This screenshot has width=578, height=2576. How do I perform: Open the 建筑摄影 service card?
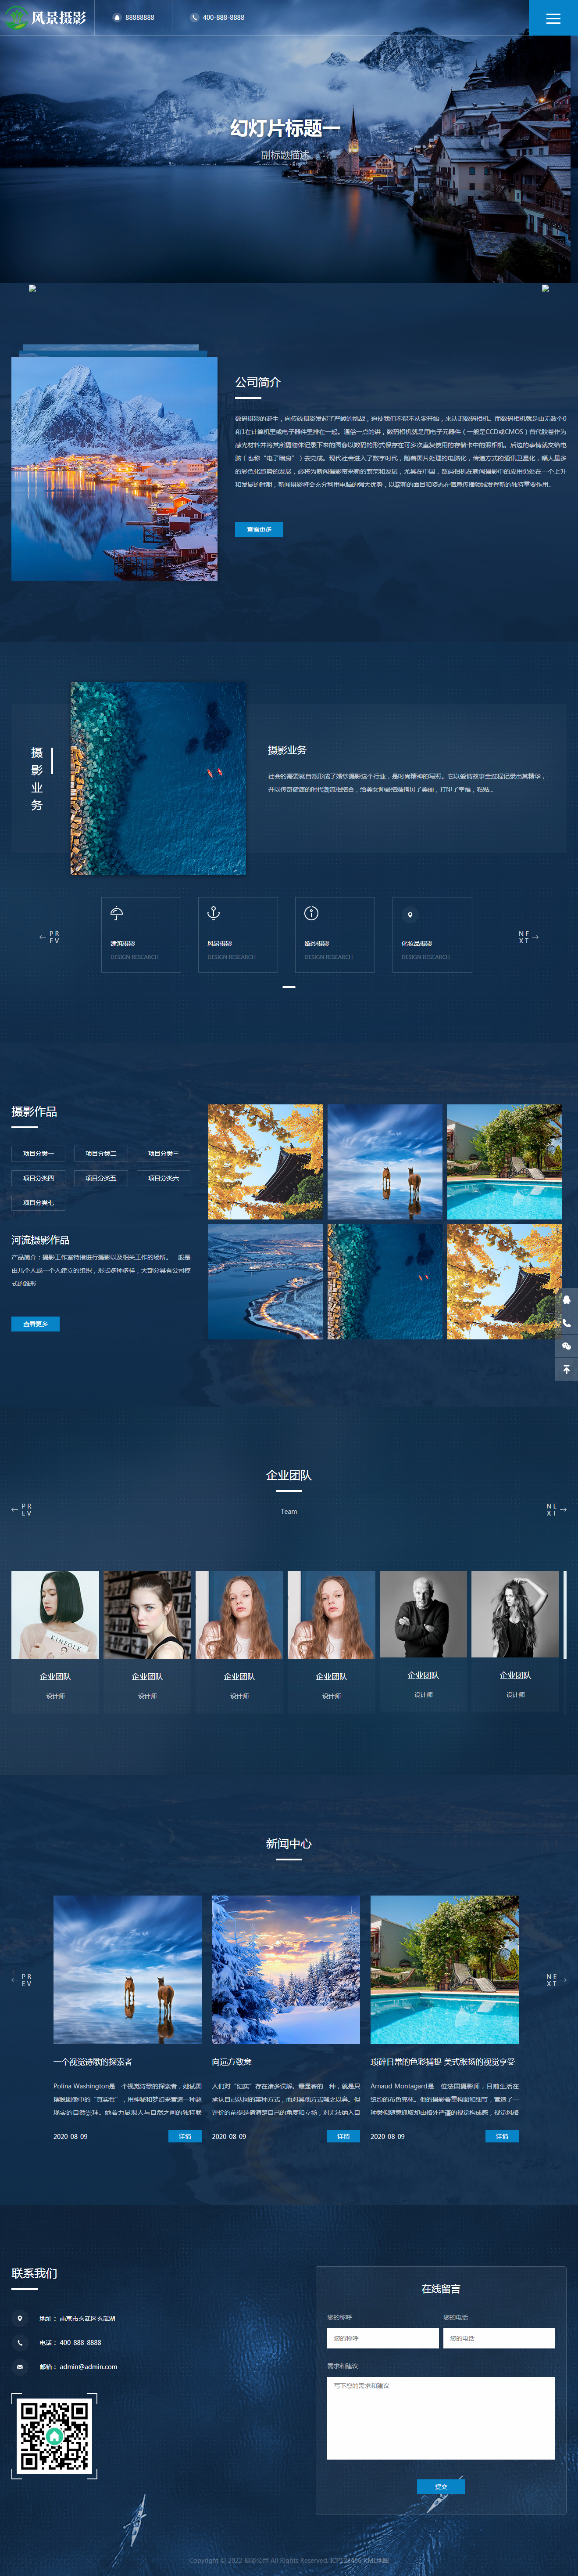point(141,934)
